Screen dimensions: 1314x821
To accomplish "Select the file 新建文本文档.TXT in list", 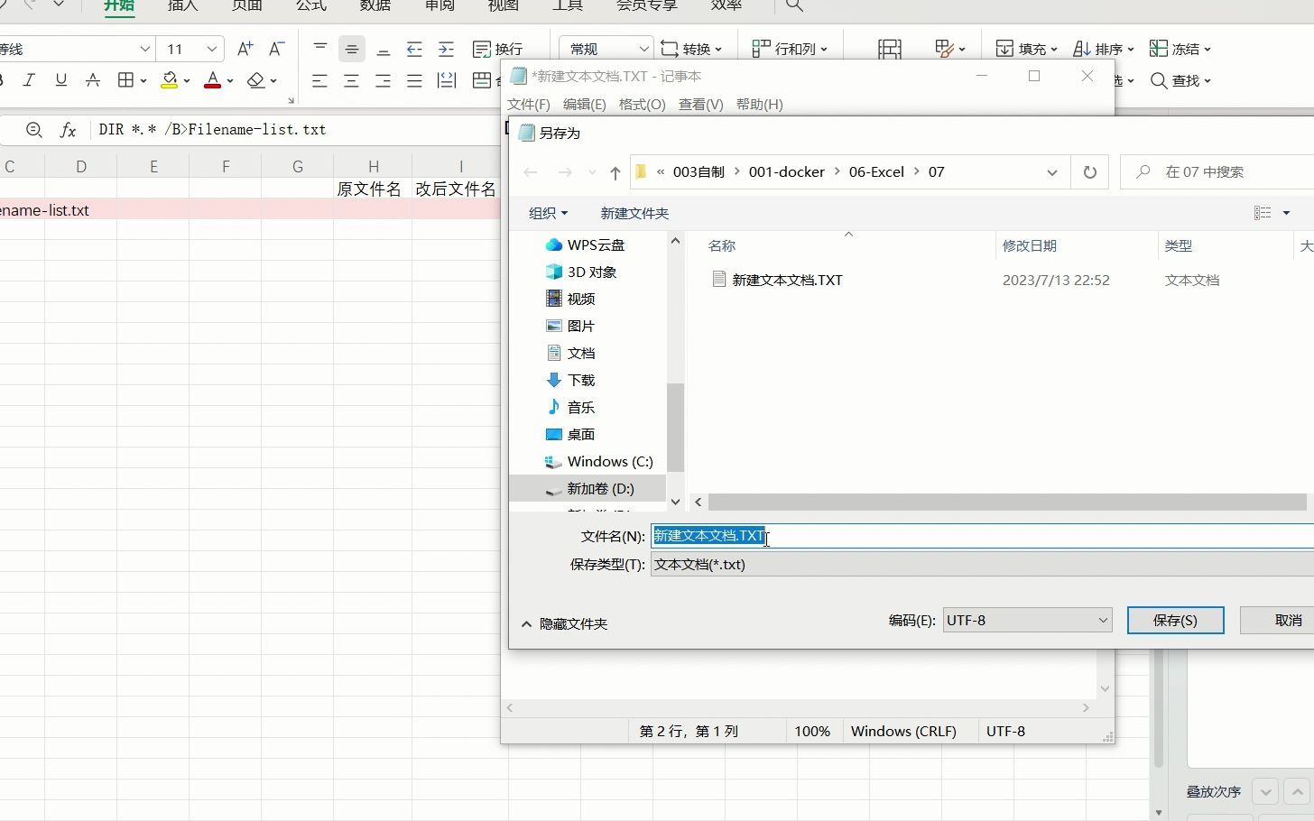I will (x=778, y=281).
